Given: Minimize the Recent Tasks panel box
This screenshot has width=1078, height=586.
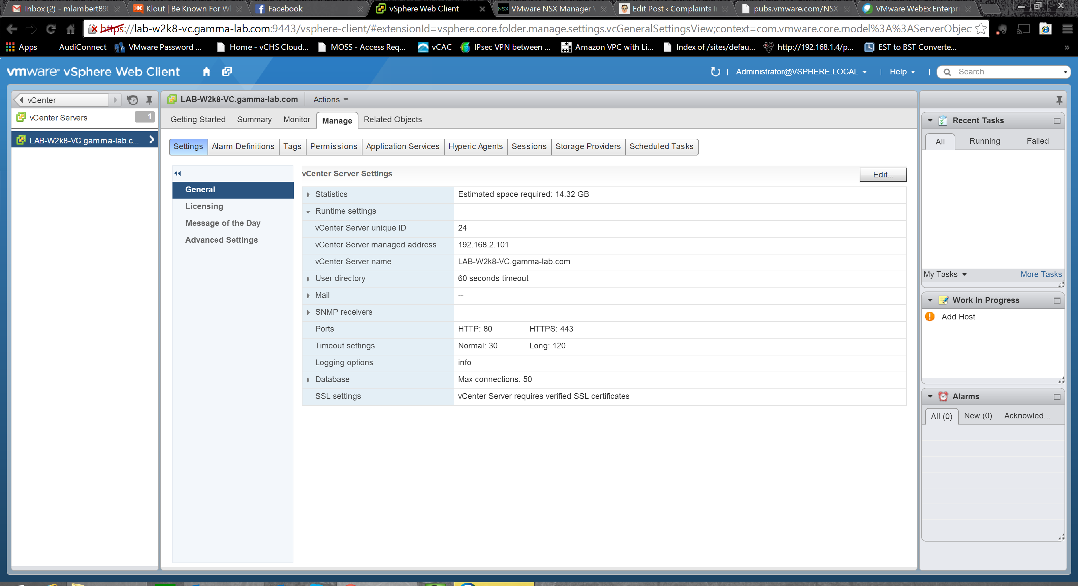Looking at the screenshot, I should click(1057, 121).
